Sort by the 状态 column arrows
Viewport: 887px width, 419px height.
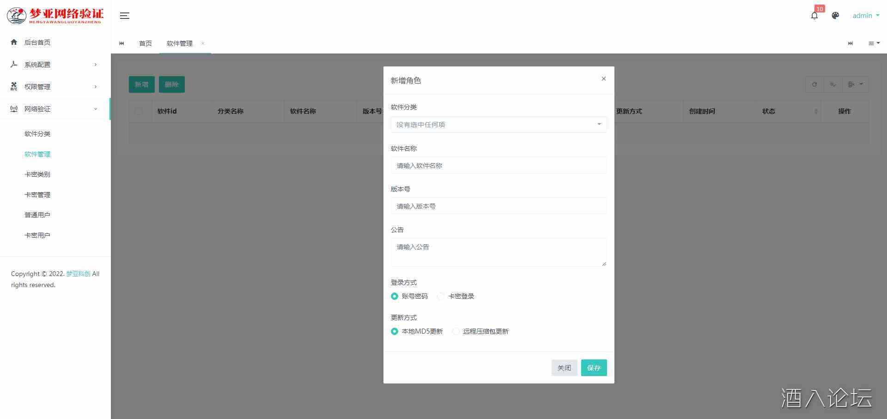(816, 111)
